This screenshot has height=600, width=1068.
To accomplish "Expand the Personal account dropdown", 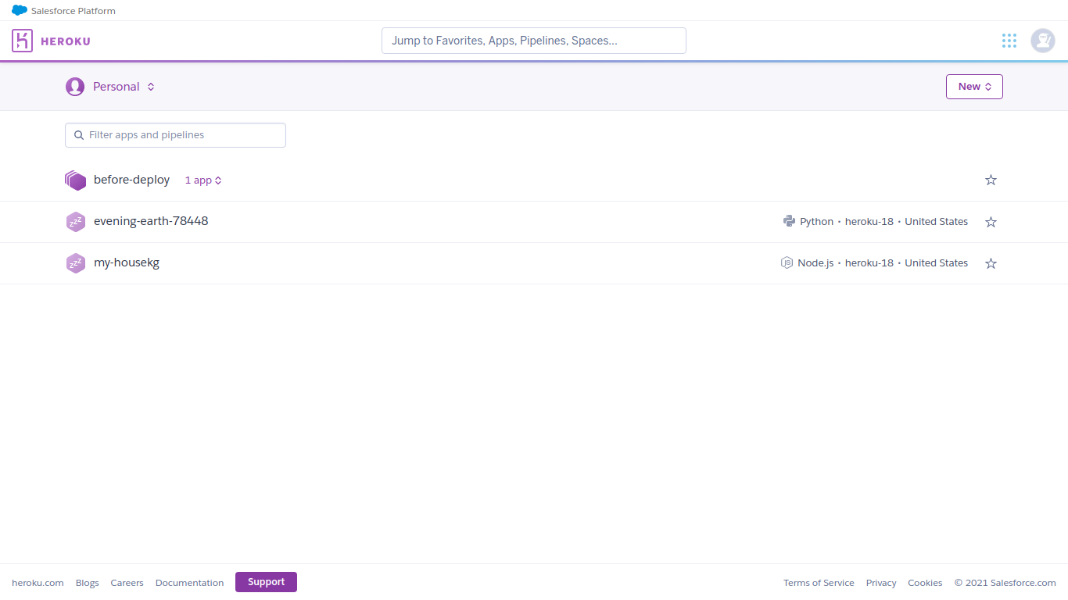I will pyautogui.click(x=124, y=87).
